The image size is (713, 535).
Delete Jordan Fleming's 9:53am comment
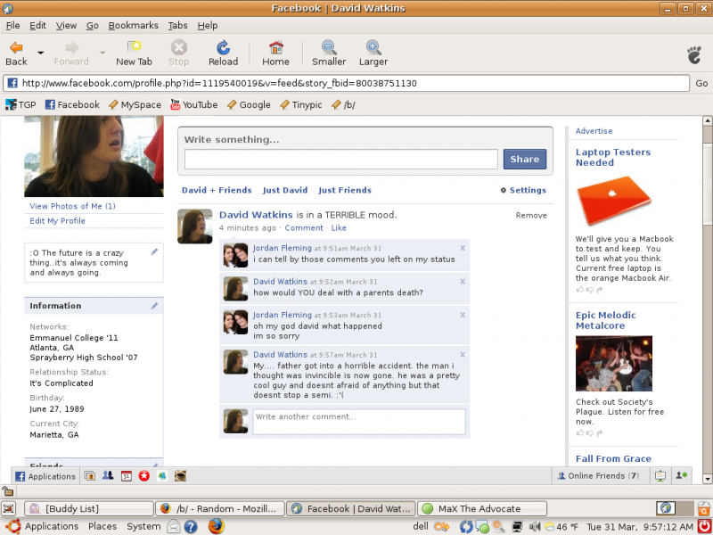coord(463,315)
